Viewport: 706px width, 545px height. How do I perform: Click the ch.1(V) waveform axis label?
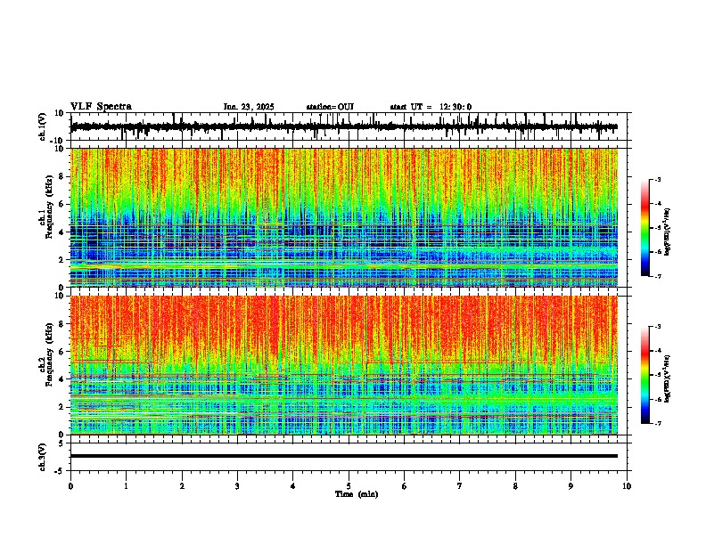tap(43, 126)
